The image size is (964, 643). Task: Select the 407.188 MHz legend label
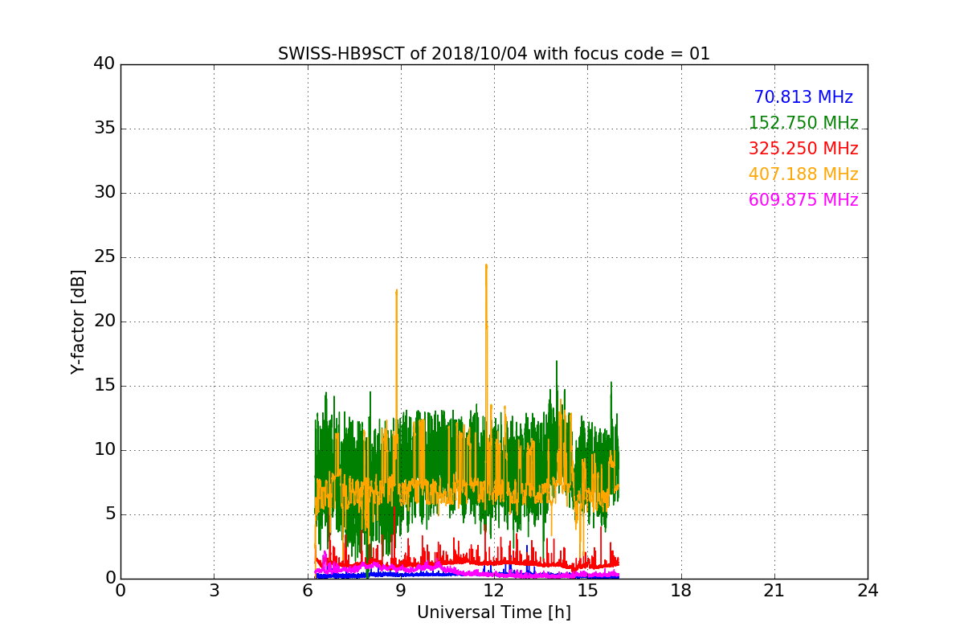pos(803,174)
